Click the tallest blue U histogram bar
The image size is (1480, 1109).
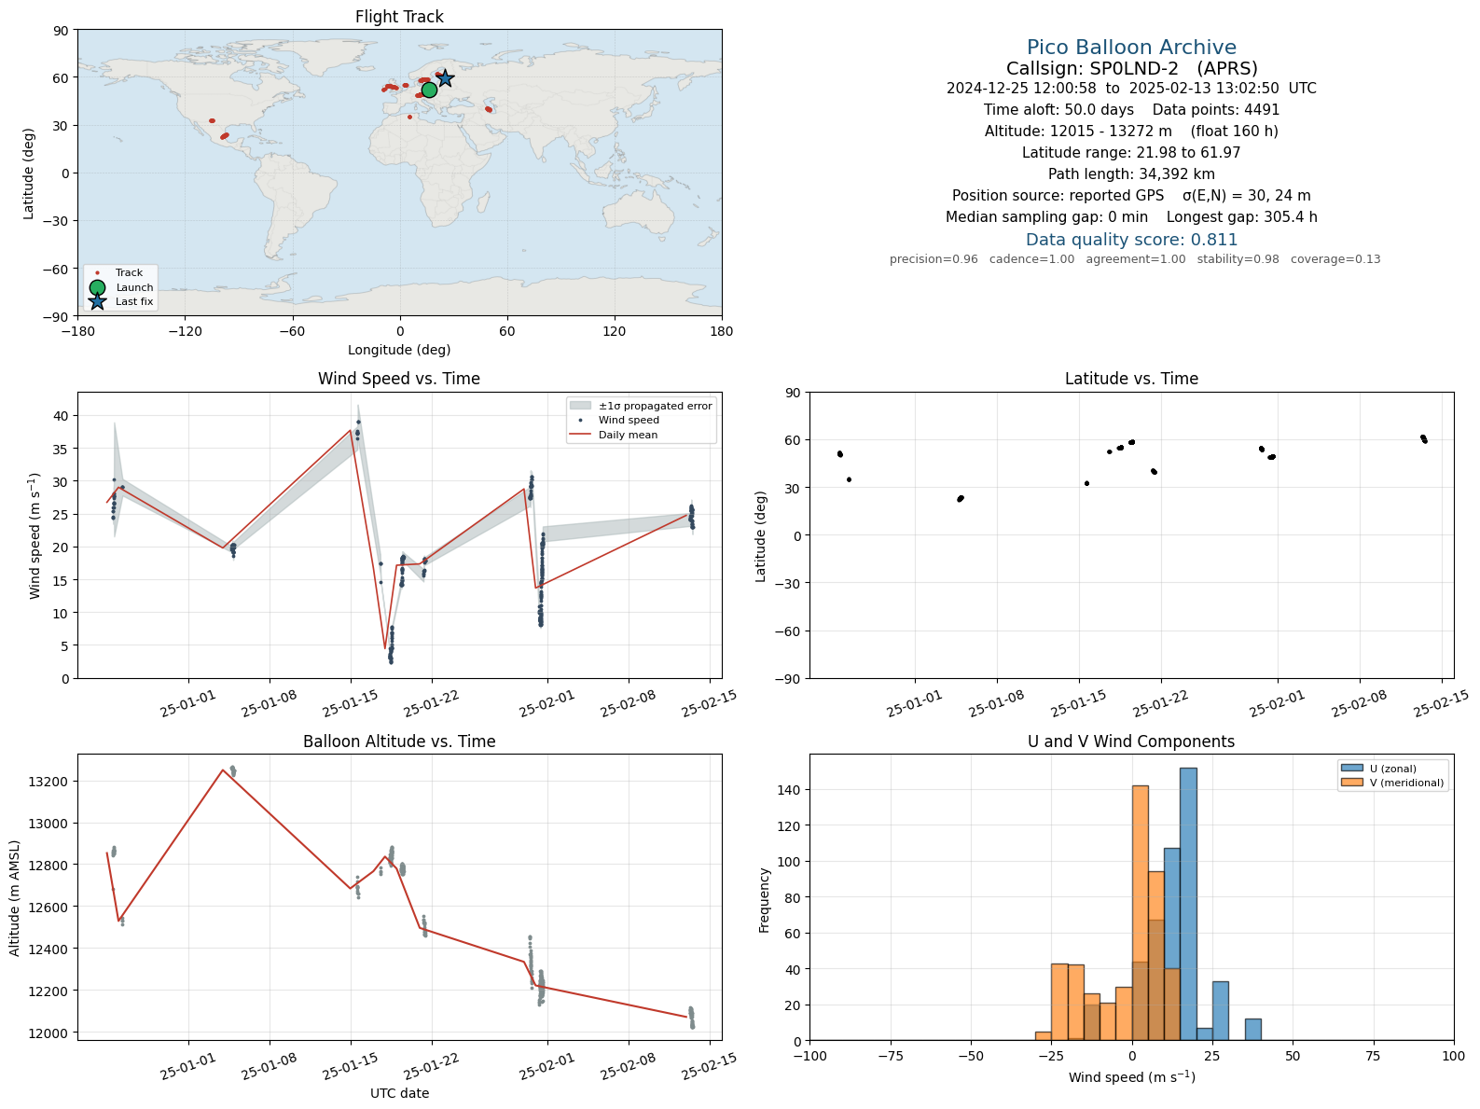coord(1188,904)
